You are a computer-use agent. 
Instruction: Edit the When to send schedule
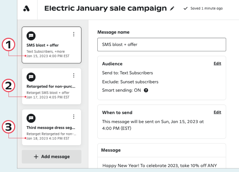coord(217,112)
